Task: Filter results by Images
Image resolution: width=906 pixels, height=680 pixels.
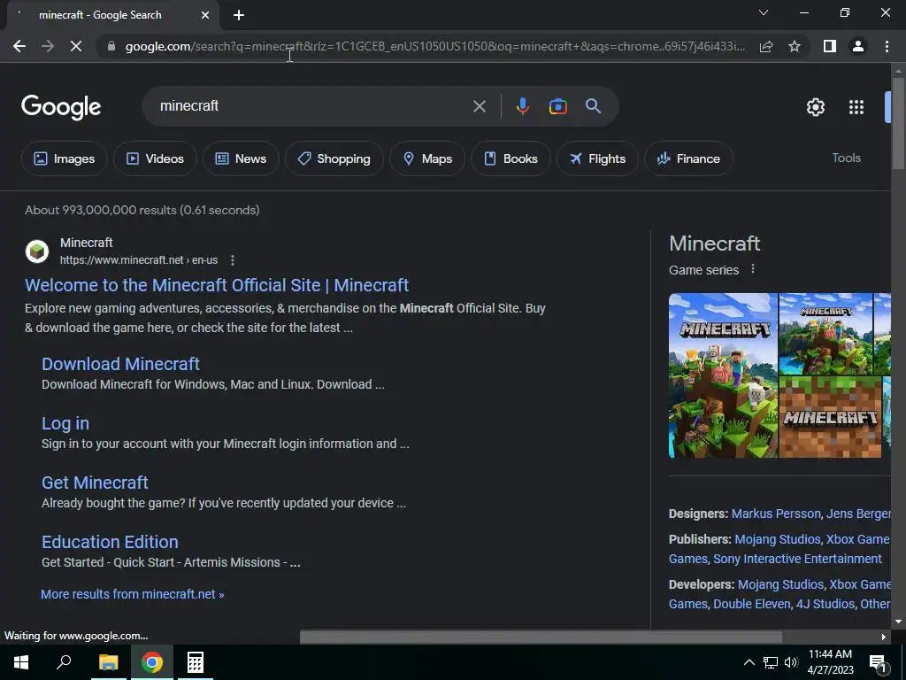Action: tap(64, 158)
